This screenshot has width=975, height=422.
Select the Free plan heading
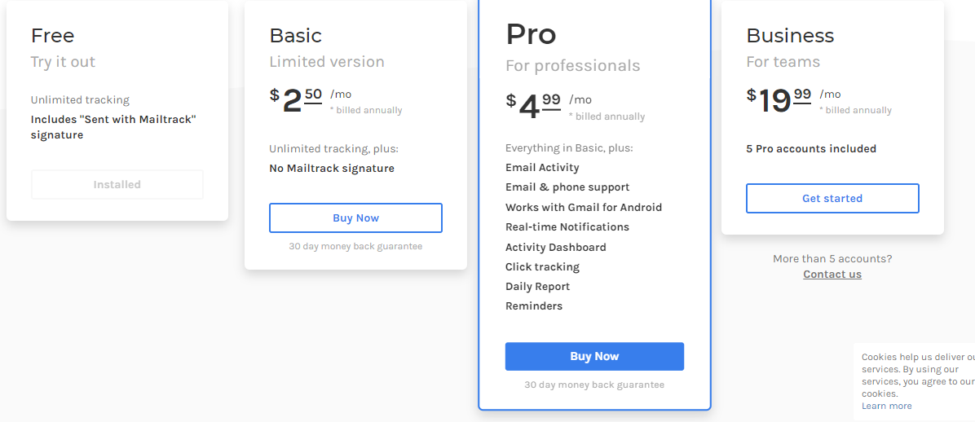click(x=52, y=36)
